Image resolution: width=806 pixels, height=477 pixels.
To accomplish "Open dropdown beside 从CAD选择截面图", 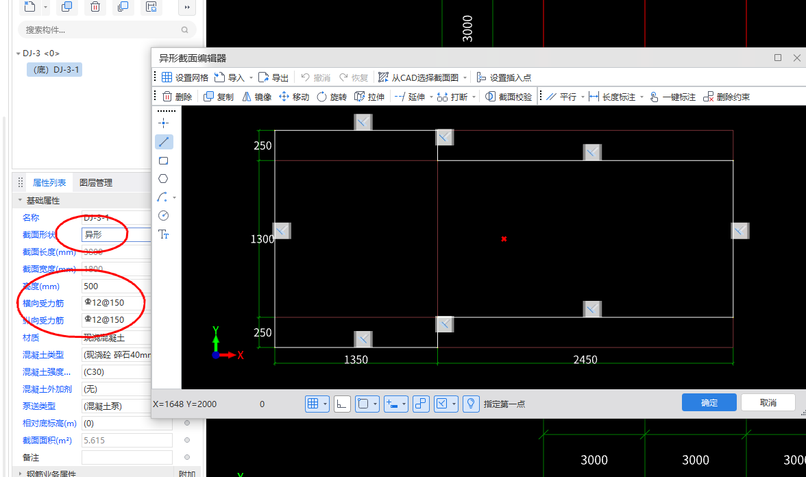I will [465, 77].
